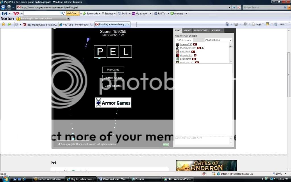Click the red X stop-loading icon
291x182 pixels.
[x=239, y=7]
